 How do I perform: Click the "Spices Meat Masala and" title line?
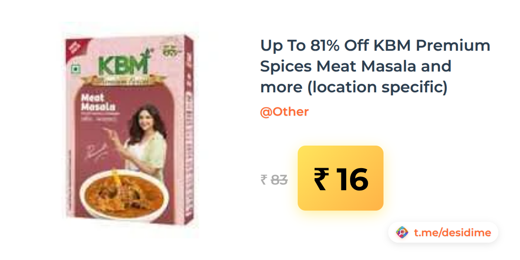click(x=356, y=66)
